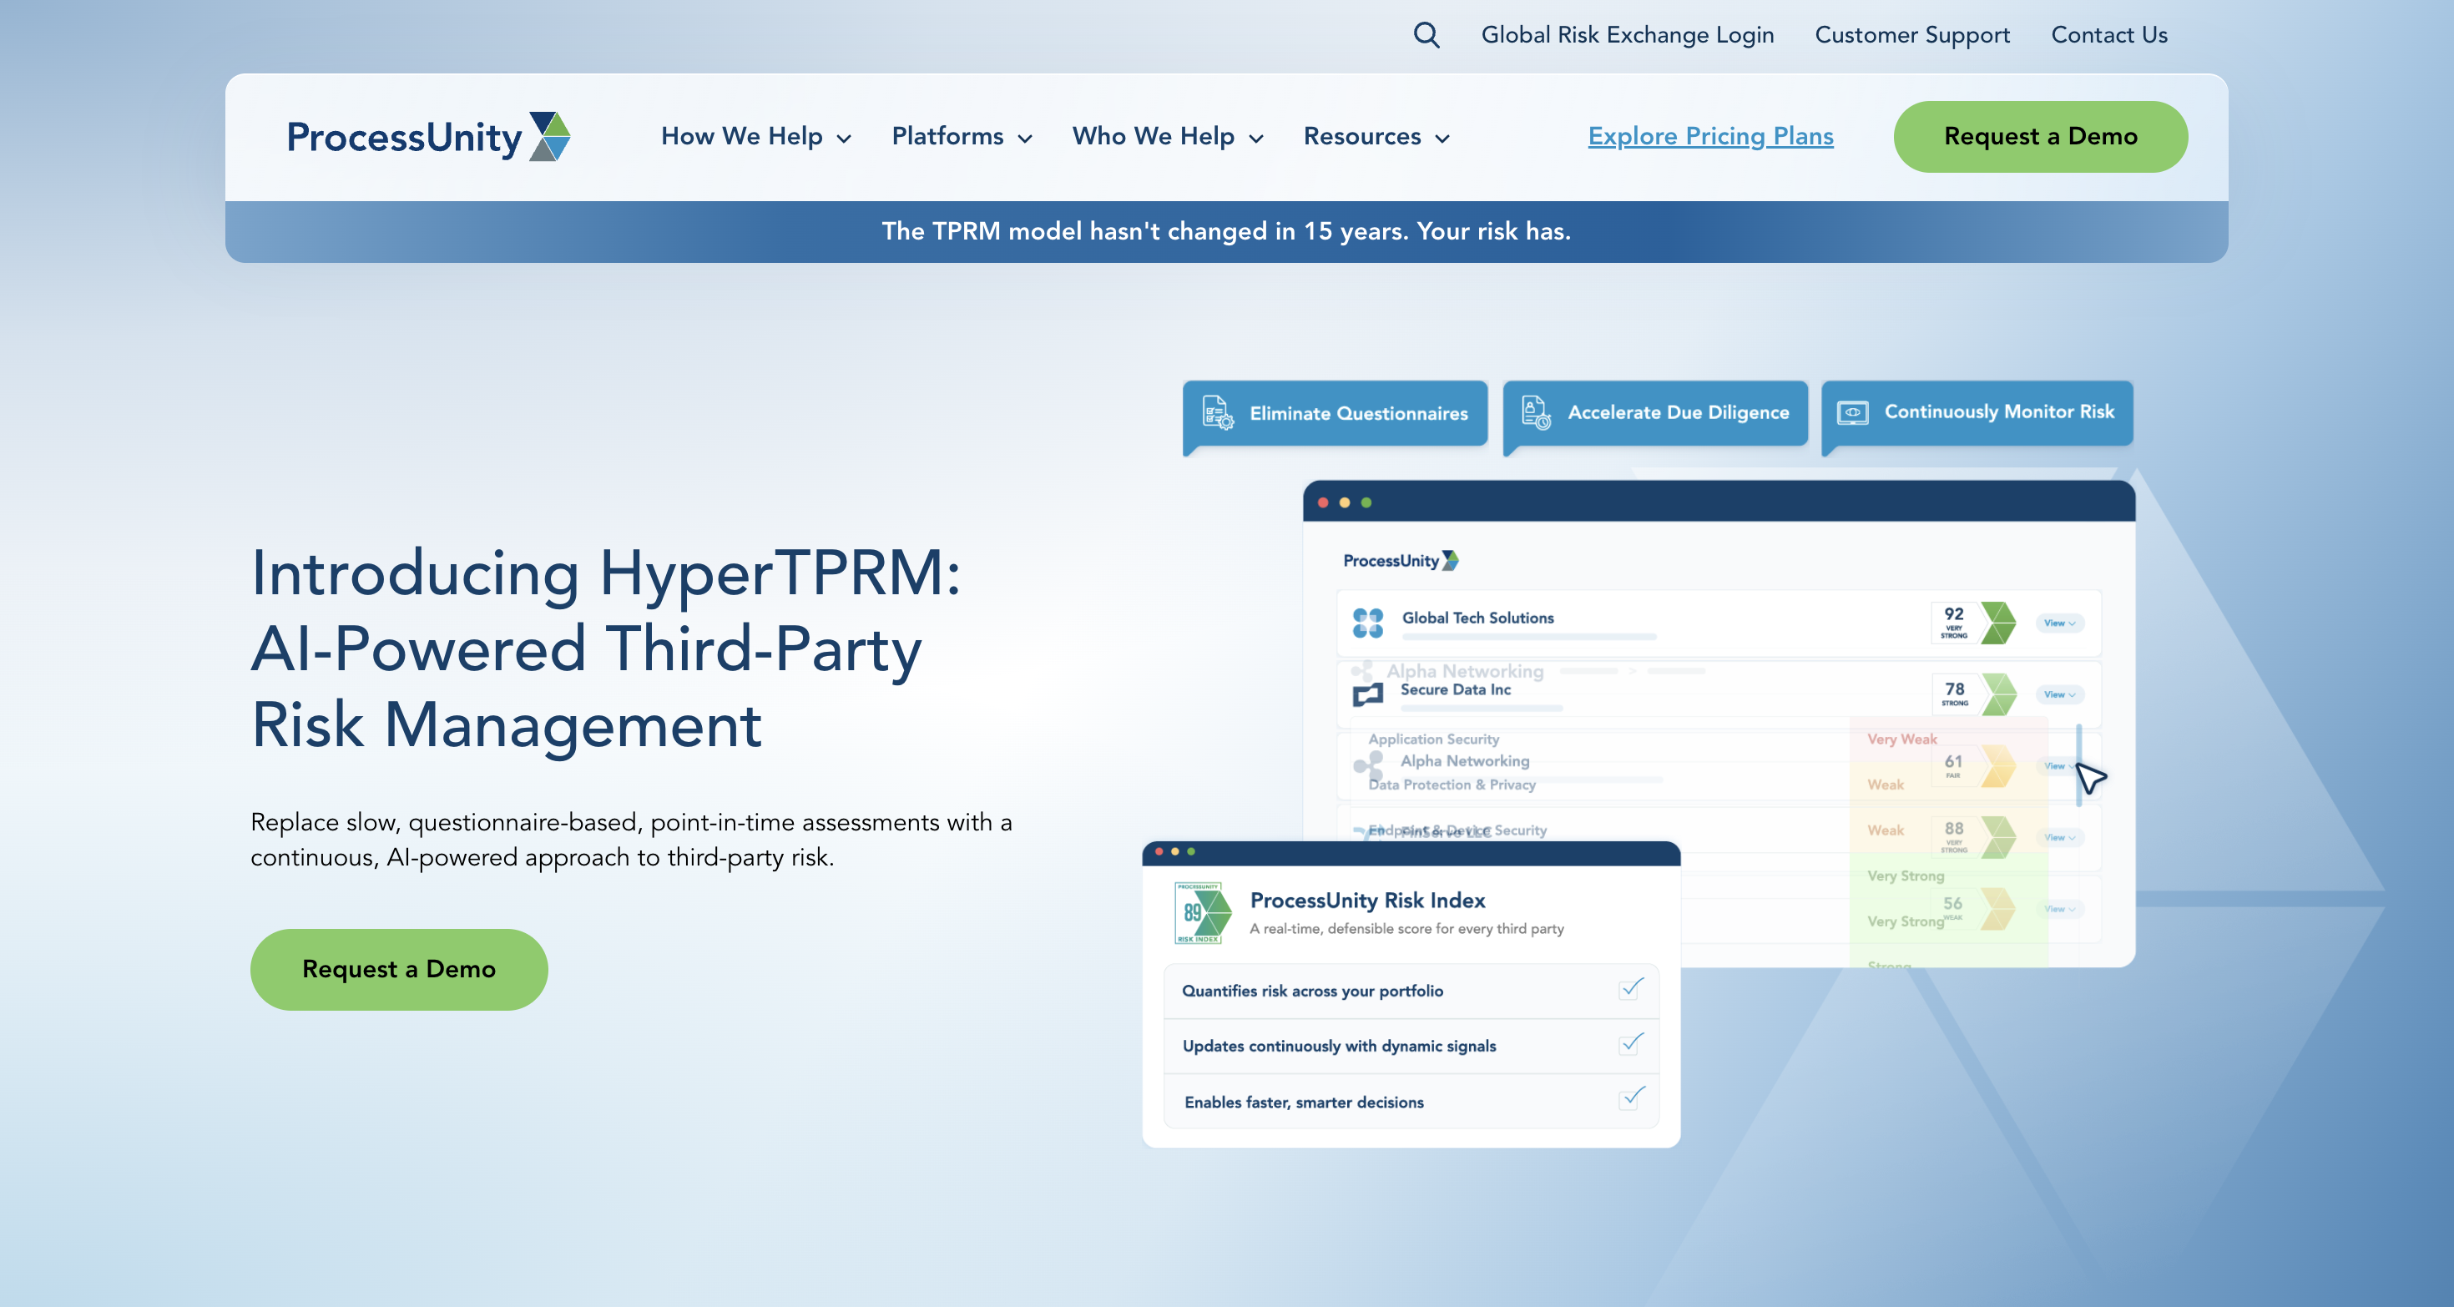Image resolution: width=2454 pixels, height=1307 pixels.
Task: Open the View dropdown beside score 56
Action: (2060, 909)
